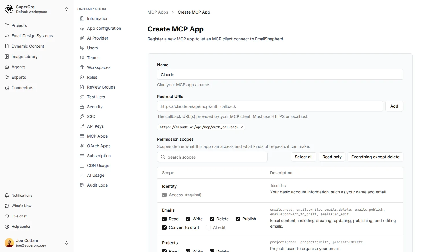This screenshot has width=422, height=252.
Task: Click the SuperOrg sheep logo icon
Action: tap(9, 9)
